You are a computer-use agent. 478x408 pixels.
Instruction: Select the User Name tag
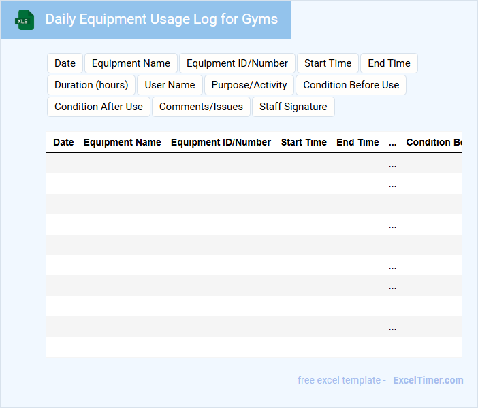pos(170,85)
